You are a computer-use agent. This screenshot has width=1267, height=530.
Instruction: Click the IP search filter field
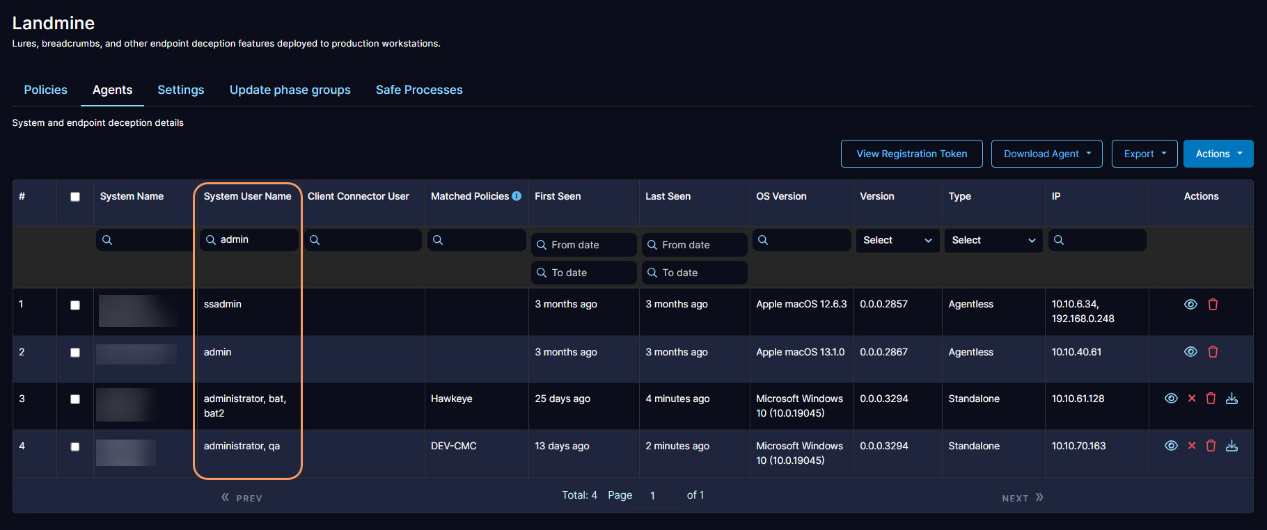(1097, 241)
